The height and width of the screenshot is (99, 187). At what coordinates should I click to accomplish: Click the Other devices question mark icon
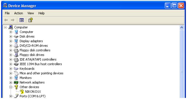tap(16, 87)
